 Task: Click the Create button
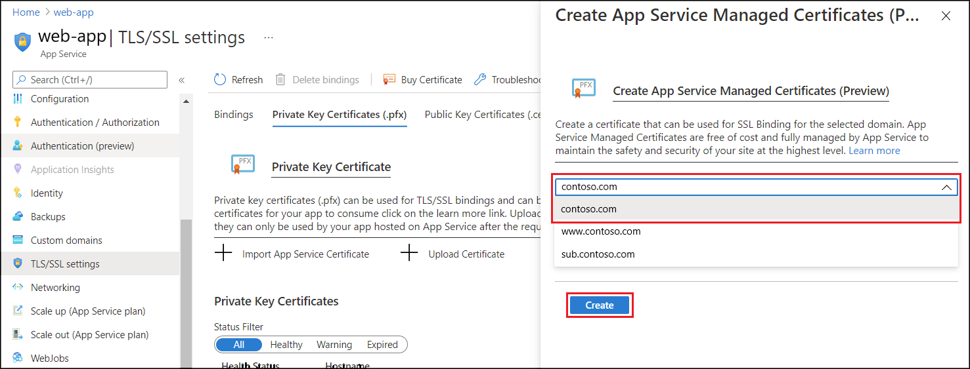click(600, 305)
